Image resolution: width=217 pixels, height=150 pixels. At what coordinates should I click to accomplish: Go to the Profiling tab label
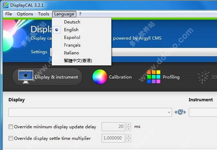171,77
